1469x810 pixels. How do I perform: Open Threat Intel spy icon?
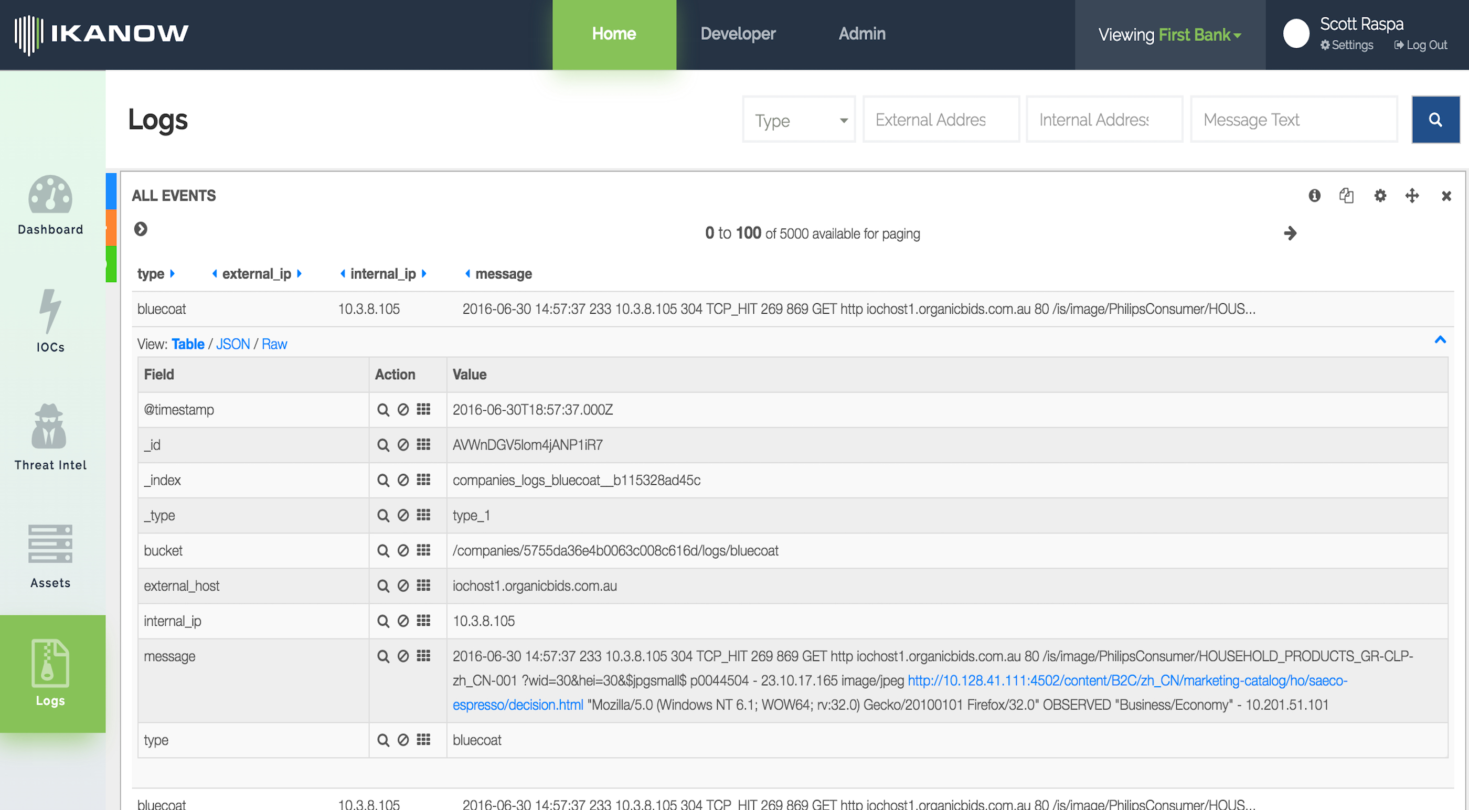pos(49,426)
